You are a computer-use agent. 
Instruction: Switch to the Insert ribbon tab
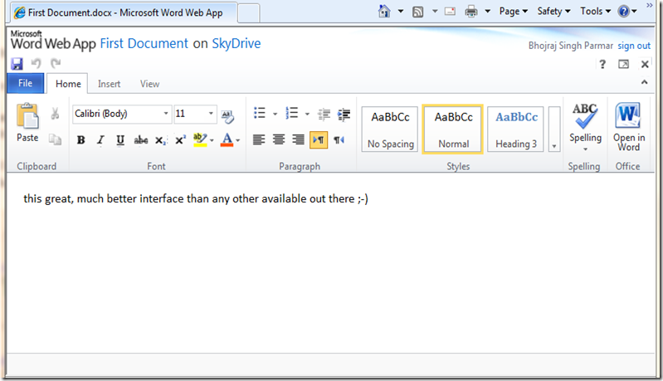[109, 84]
